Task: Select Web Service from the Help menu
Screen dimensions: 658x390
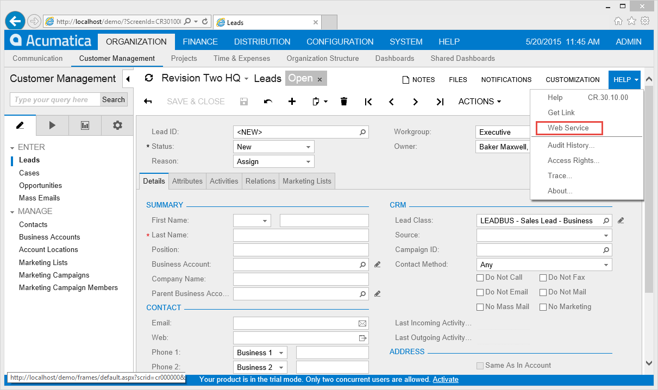Action: (x=569, y=128)
